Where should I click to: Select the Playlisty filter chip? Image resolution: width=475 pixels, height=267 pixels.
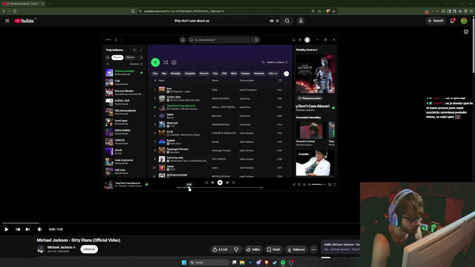[118, 57]
